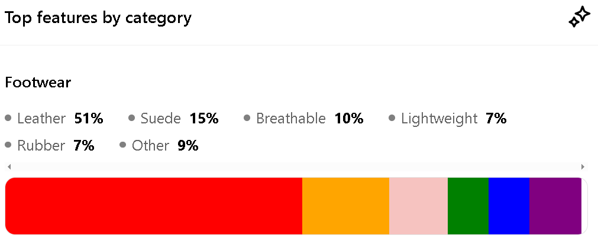Click the sparkle AI insights icon
The width and height of the screenshot is (598, 245).
[x=579, y=17]
